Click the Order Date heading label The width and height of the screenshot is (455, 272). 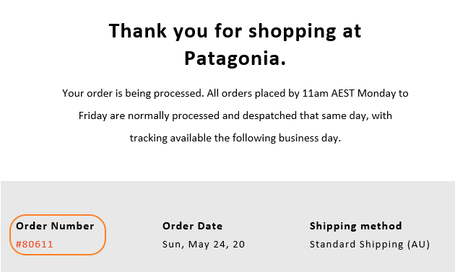tap(192, 226)
